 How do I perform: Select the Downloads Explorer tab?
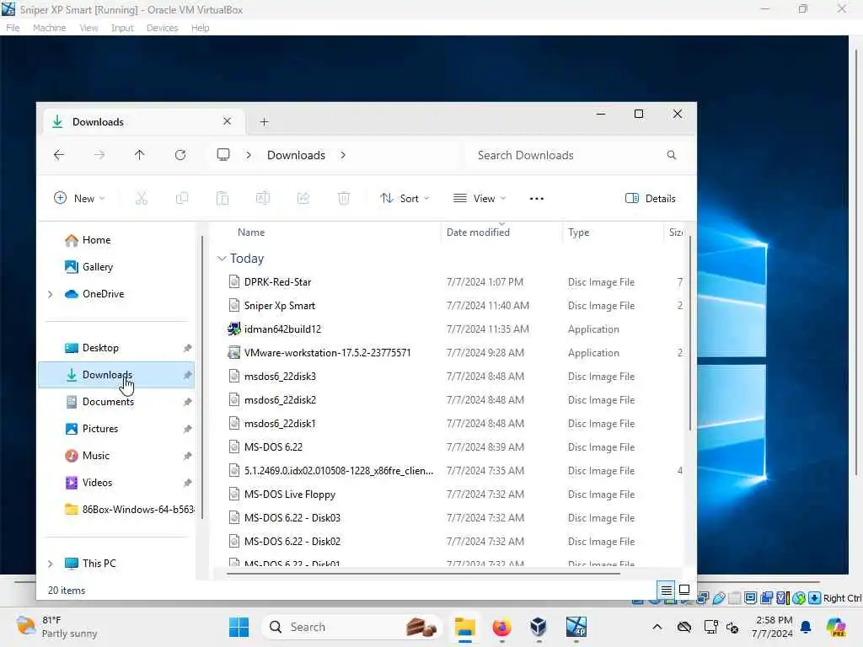pos(142,121)
